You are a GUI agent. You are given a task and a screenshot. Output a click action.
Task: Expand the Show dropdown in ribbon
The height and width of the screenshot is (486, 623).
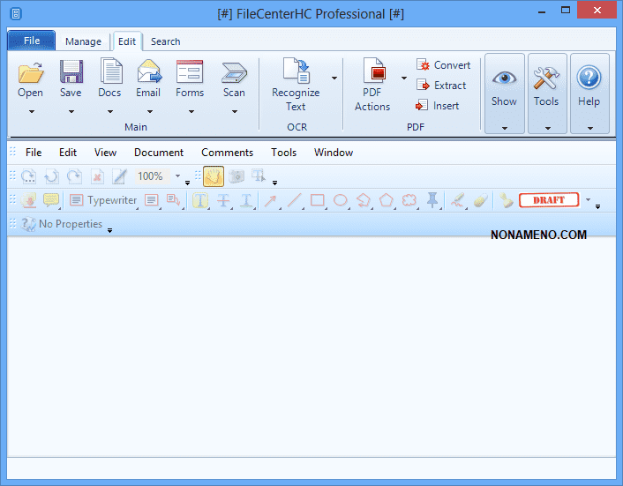pos(504,128)
